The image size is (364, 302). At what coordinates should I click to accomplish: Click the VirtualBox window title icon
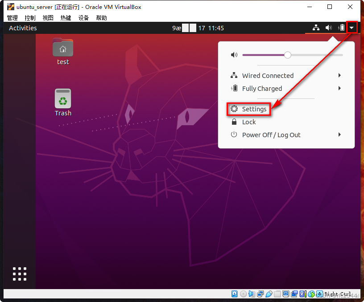pos(11,7)
